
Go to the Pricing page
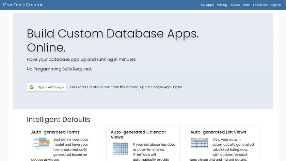pos(222,5)
